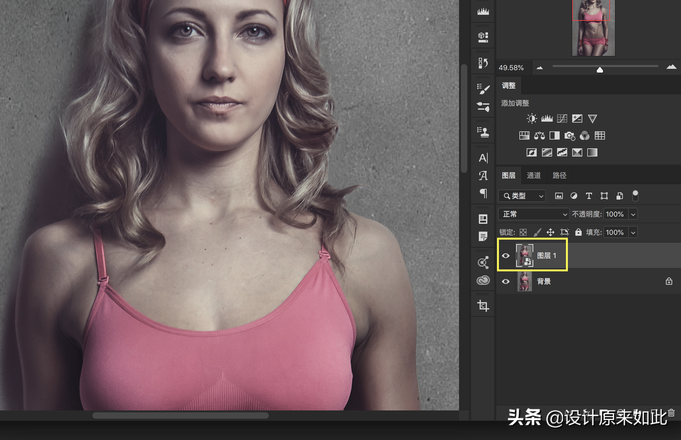Select 背景 layer thumbnail
Viewport: 681px width, 440px height.
[x=525, y=281]
